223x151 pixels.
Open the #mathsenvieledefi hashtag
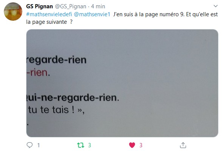[49, 14]
